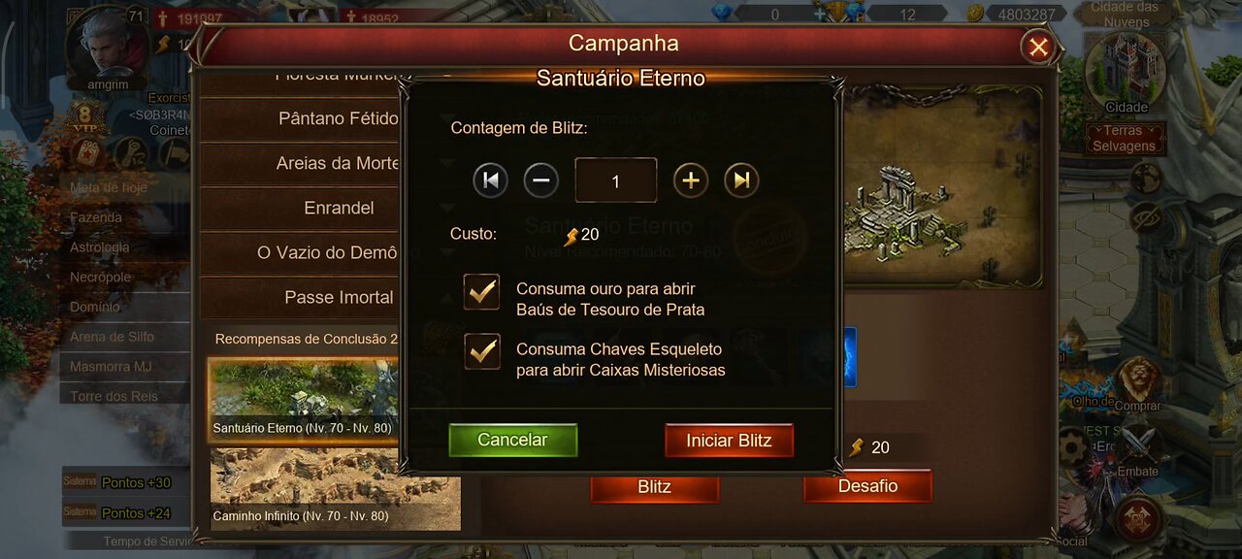Uncheck consume Skeleton Keys for Mystery Boxes
Viewport: 1242px width, 559px height.
click(x=481, y=351)
